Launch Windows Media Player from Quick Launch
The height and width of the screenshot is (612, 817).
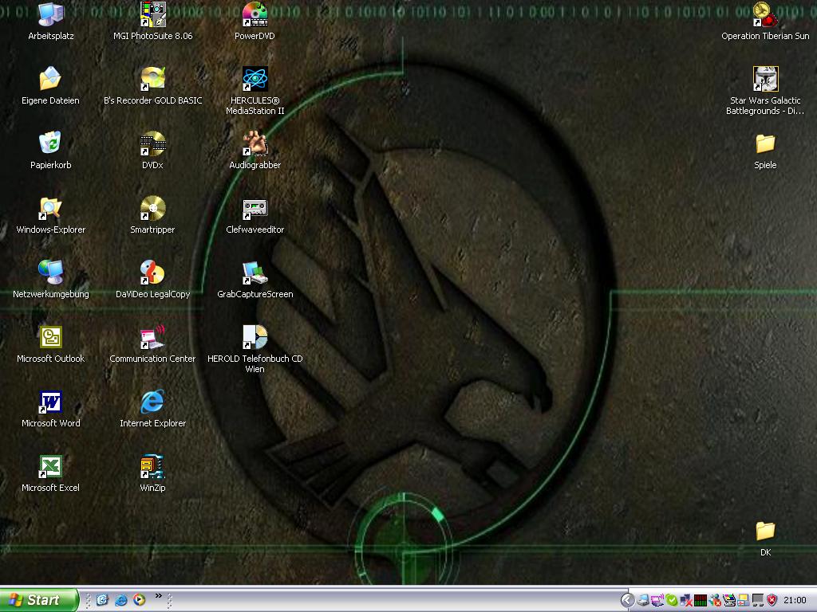coord(140,600)
